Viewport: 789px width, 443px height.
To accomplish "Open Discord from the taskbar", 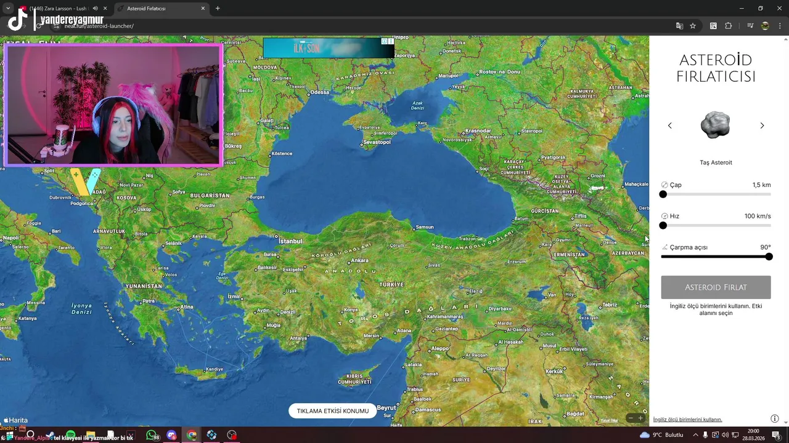I will tap(171, 435).
